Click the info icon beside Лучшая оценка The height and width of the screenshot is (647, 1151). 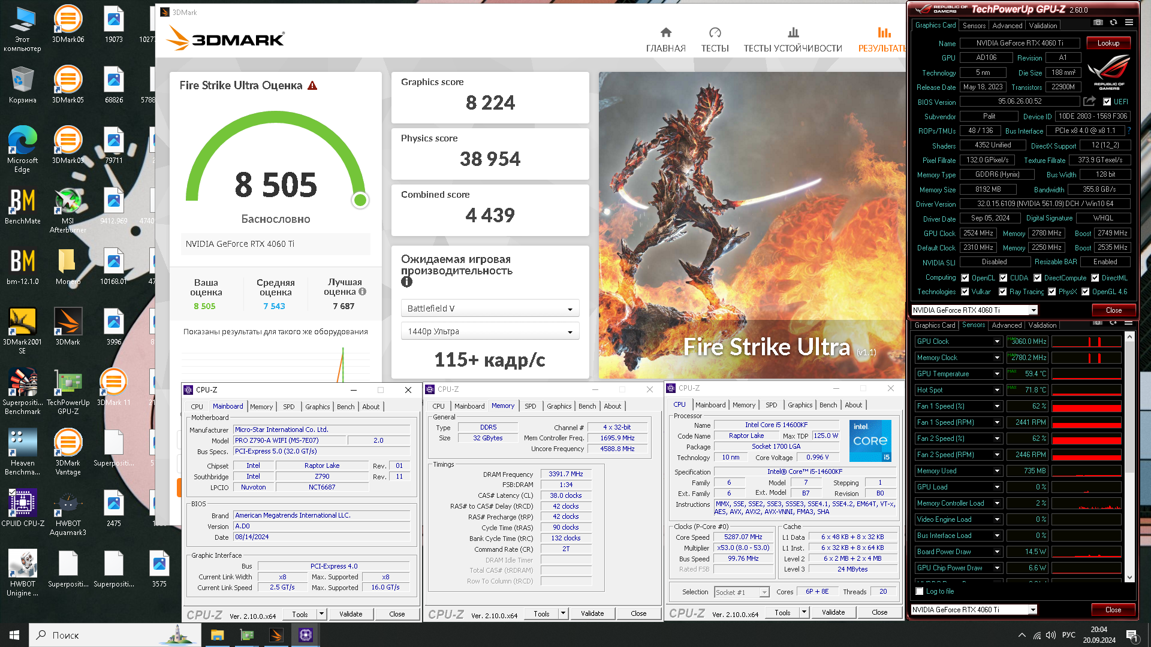tap(362, 292)
